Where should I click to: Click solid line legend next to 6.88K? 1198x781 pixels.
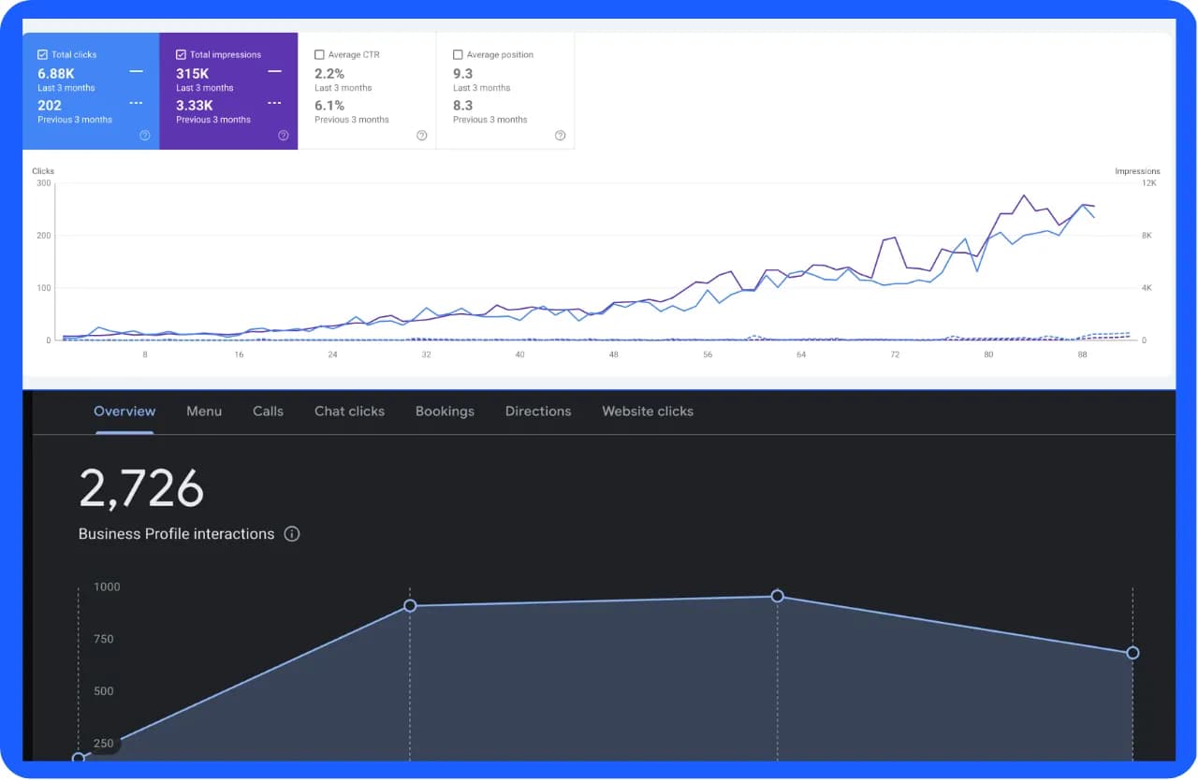(x=137, y=72)
